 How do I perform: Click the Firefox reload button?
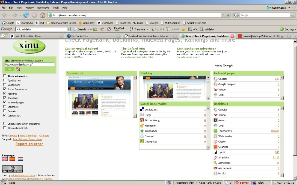point(26,15)
